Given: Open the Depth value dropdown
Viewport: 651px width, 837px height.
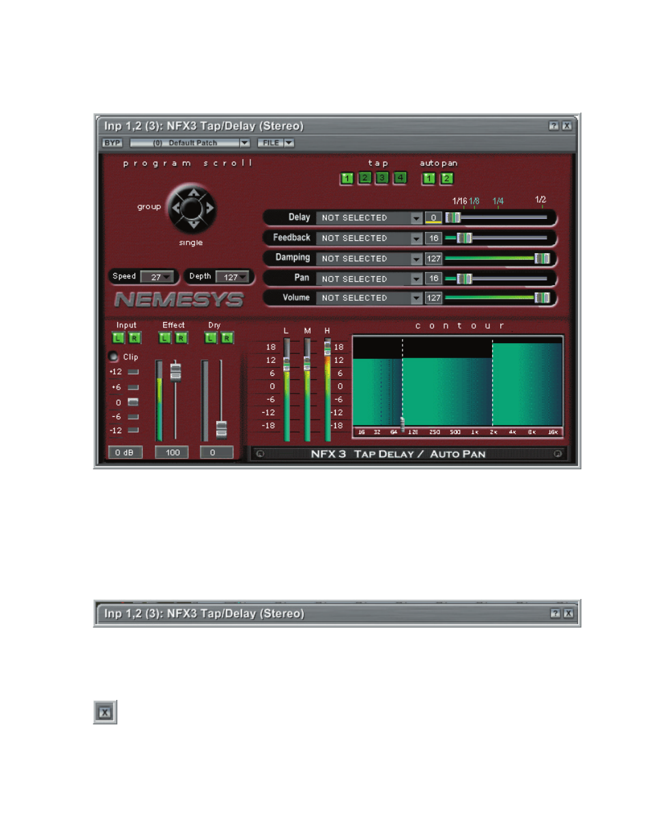Looking at the screenshot, I should [243, 277].
